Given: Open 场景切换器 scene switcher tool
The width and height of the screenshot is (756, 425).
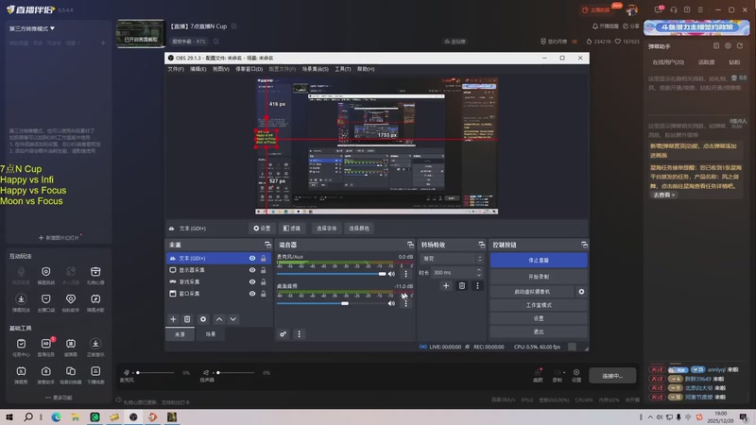Looking at the screenshot, I should (x=70, y=375).
